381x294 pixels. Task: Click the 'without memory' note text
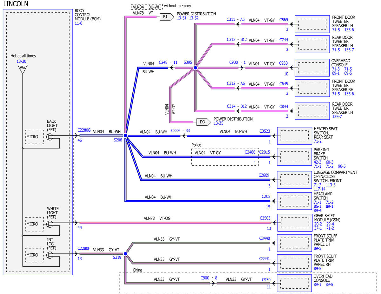click(x=177, y=6)
